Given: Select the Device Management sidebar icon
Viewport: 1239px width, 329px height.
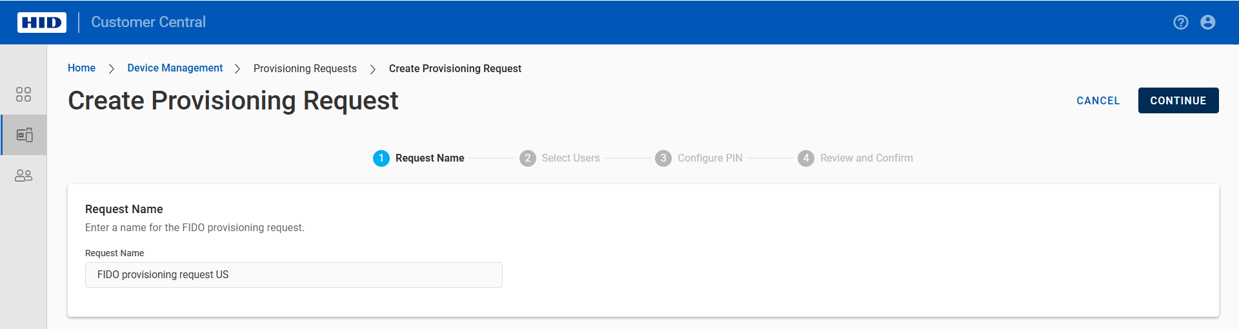Looking at the screenshot, I should tap(24, 135).
